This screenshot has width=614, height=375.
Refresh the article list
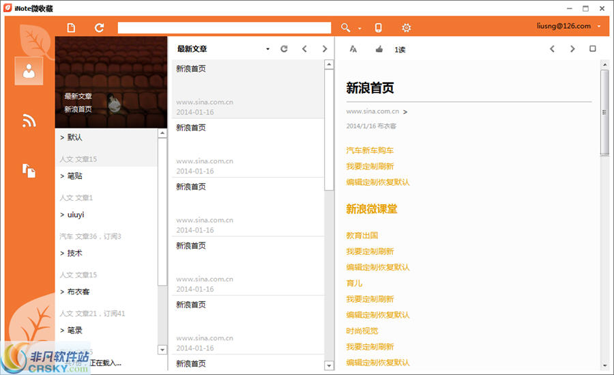[284, 48]
